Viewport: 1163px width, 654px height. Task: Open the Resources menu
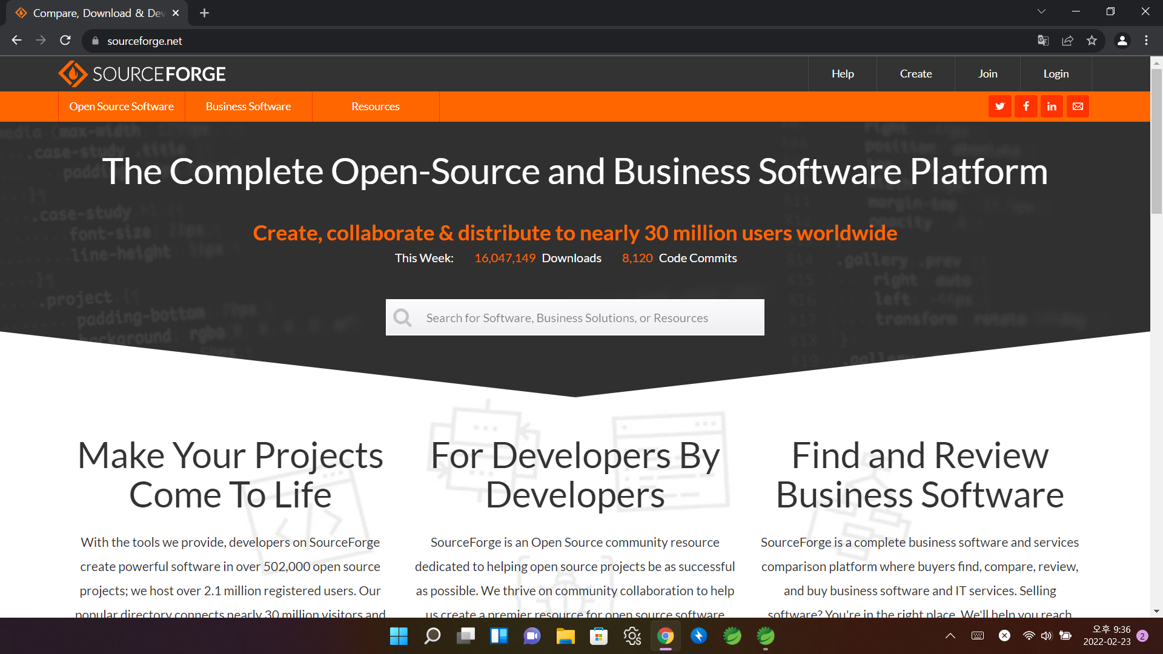click(376, 107)
